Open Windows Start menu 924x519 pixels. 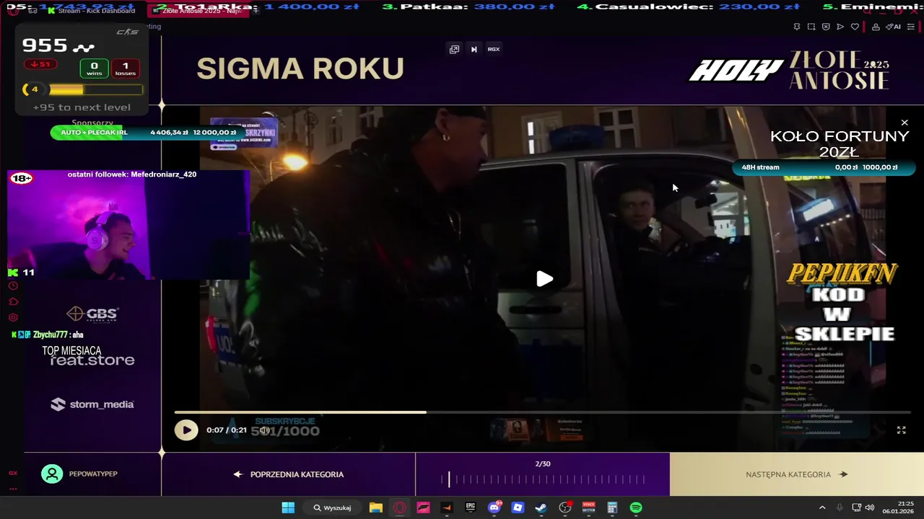(288, 507)
